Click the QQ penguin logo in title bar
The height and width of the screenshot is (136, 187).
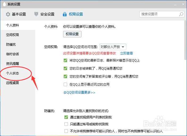pos(4,4)
